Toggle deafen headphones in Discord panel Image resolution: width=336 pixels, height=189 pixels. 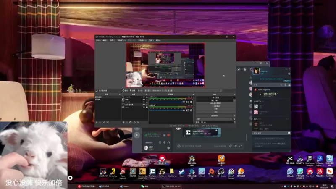[x=168, y=142]
